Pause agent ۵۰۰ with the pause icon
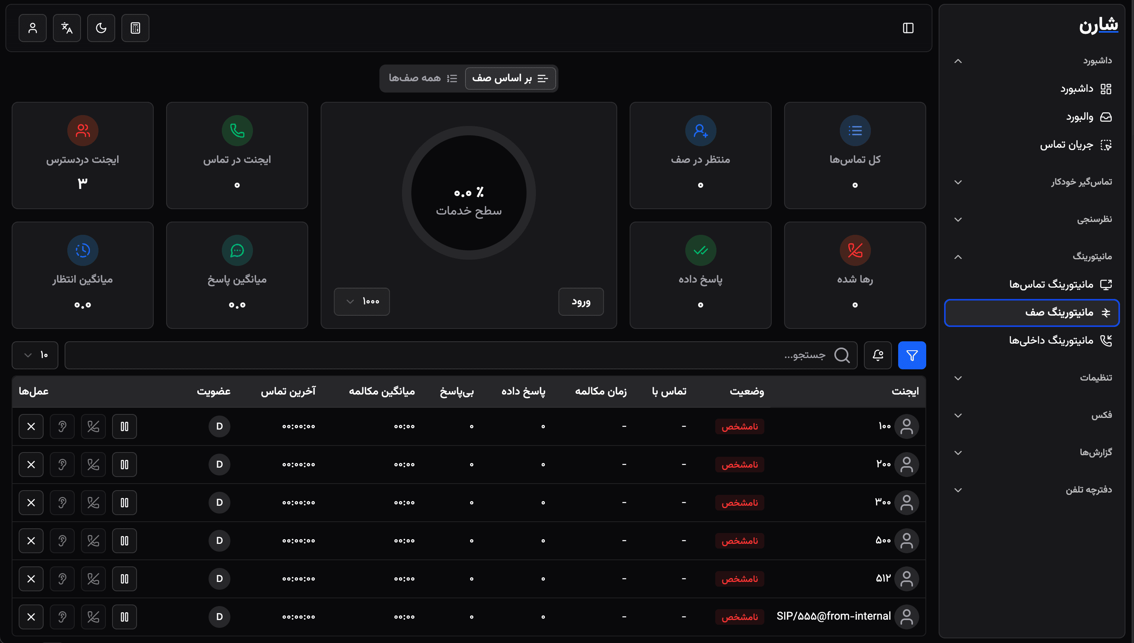Screen dimensions: 1134x643 pos(124,540)
